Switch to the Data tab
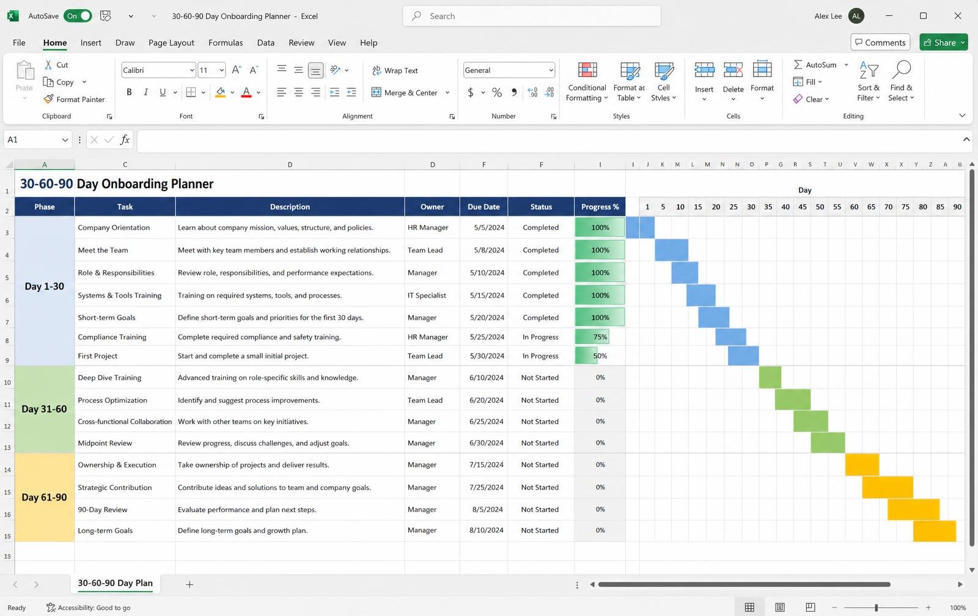 (x=265, y=43)
